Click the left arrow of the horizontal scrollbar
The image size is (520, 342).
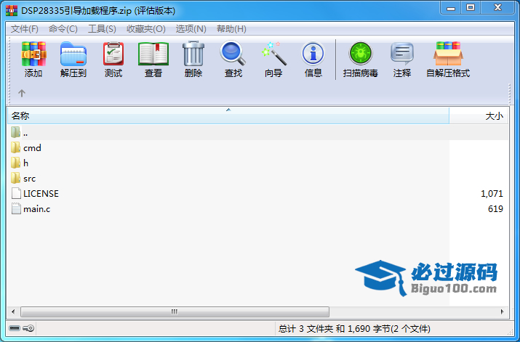tap(13, 312)
